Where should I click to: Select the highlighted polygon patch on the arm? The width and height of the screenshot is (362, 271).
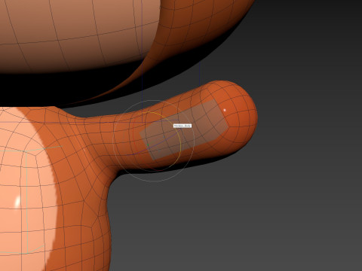(x=184, y=129)
